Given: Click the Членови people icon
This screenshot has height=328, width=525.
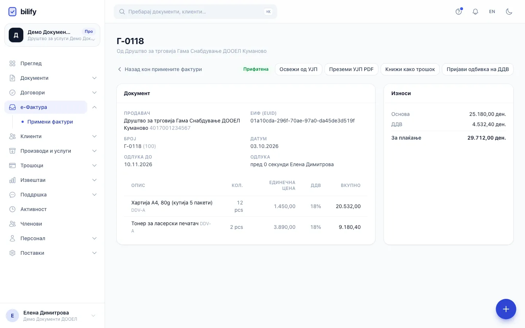Looking at the screenshot, I should coord(12,224).
